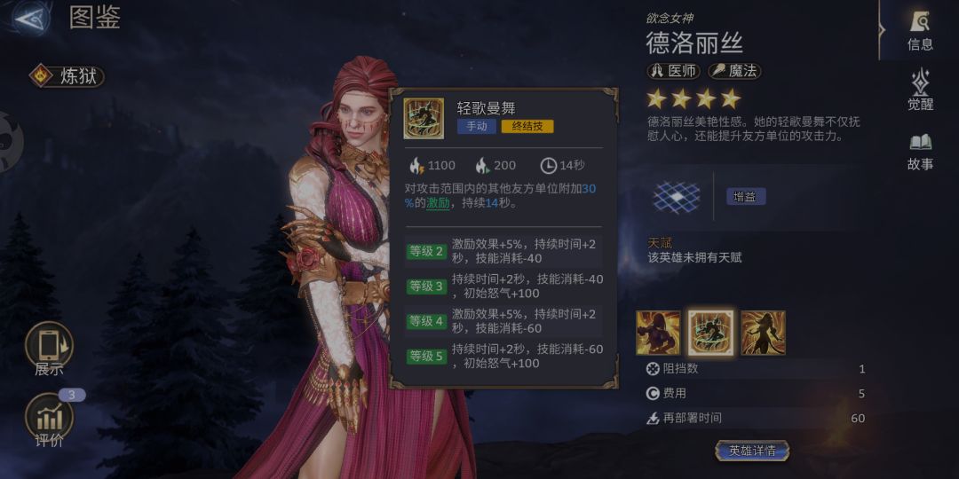Select the first skill icon thumbnail

point(658,333)
